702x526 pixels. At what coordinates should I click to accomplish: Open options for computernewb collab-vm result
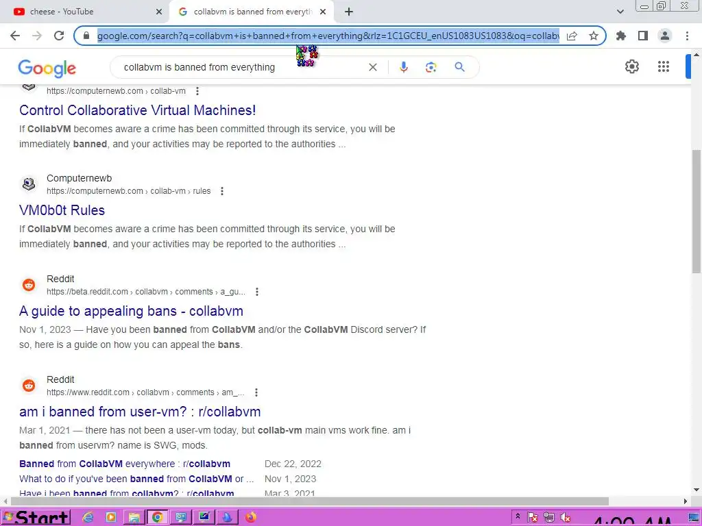pos(197,91)
